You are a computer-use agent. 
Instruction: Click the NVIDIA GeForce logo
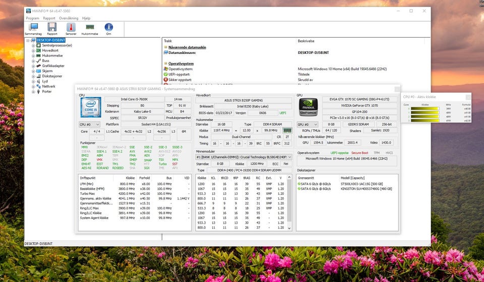point(308,107)
